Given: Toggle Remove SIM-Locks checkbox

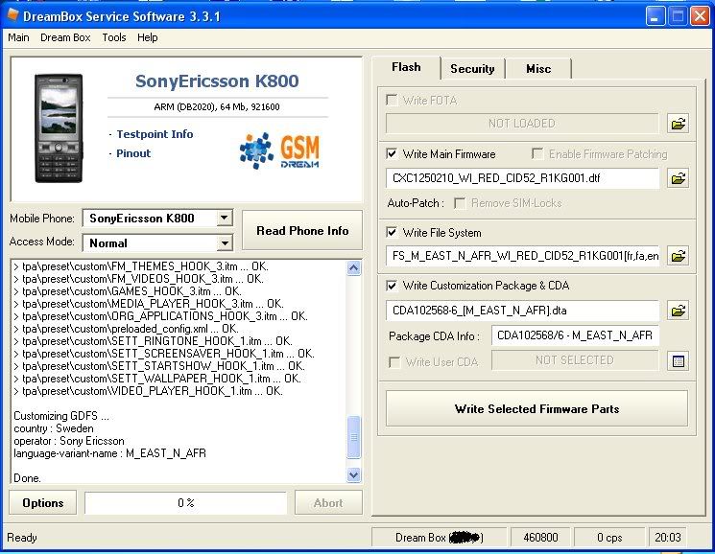Looking at the screenshot, I should pyautogui.click(x=460, y=203).
